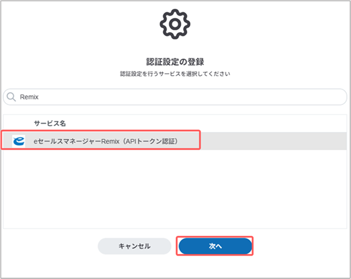
Task: Choose the service row by its e logo
Action: (x=18, y=141)
